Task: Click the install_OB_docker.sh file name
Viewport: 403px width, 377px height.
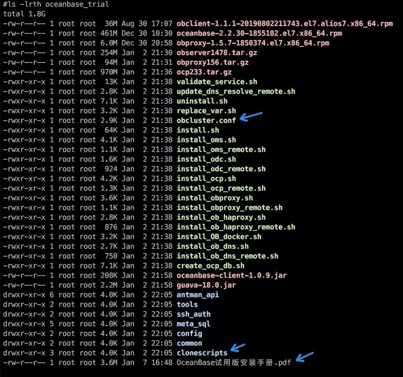Action: (x=219, y=237)
